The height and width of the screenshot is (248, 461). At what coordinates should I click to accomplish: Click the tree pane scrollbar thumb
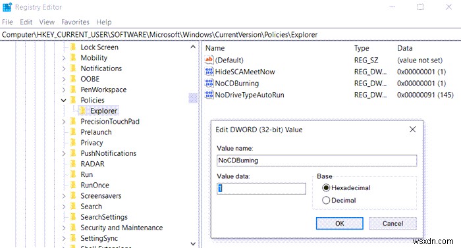pos(193,98)
